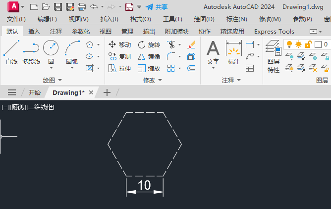
Task: Undo the last action
Action: click(x=94, y=7)
